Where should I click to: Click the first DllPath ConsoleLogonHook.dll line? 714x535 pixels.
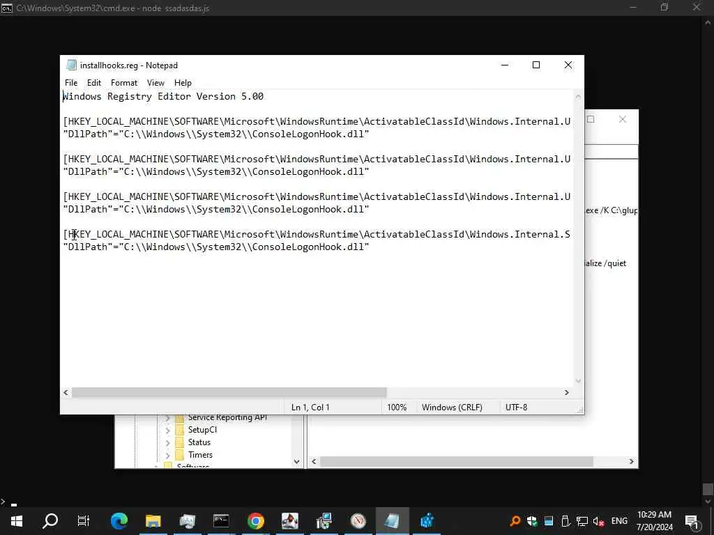pos(216,134)
